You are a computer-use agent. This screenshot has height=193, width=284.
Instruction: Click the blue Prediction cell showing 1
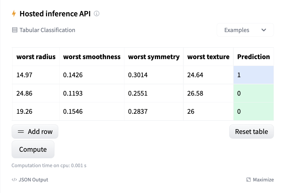[253, 75]
